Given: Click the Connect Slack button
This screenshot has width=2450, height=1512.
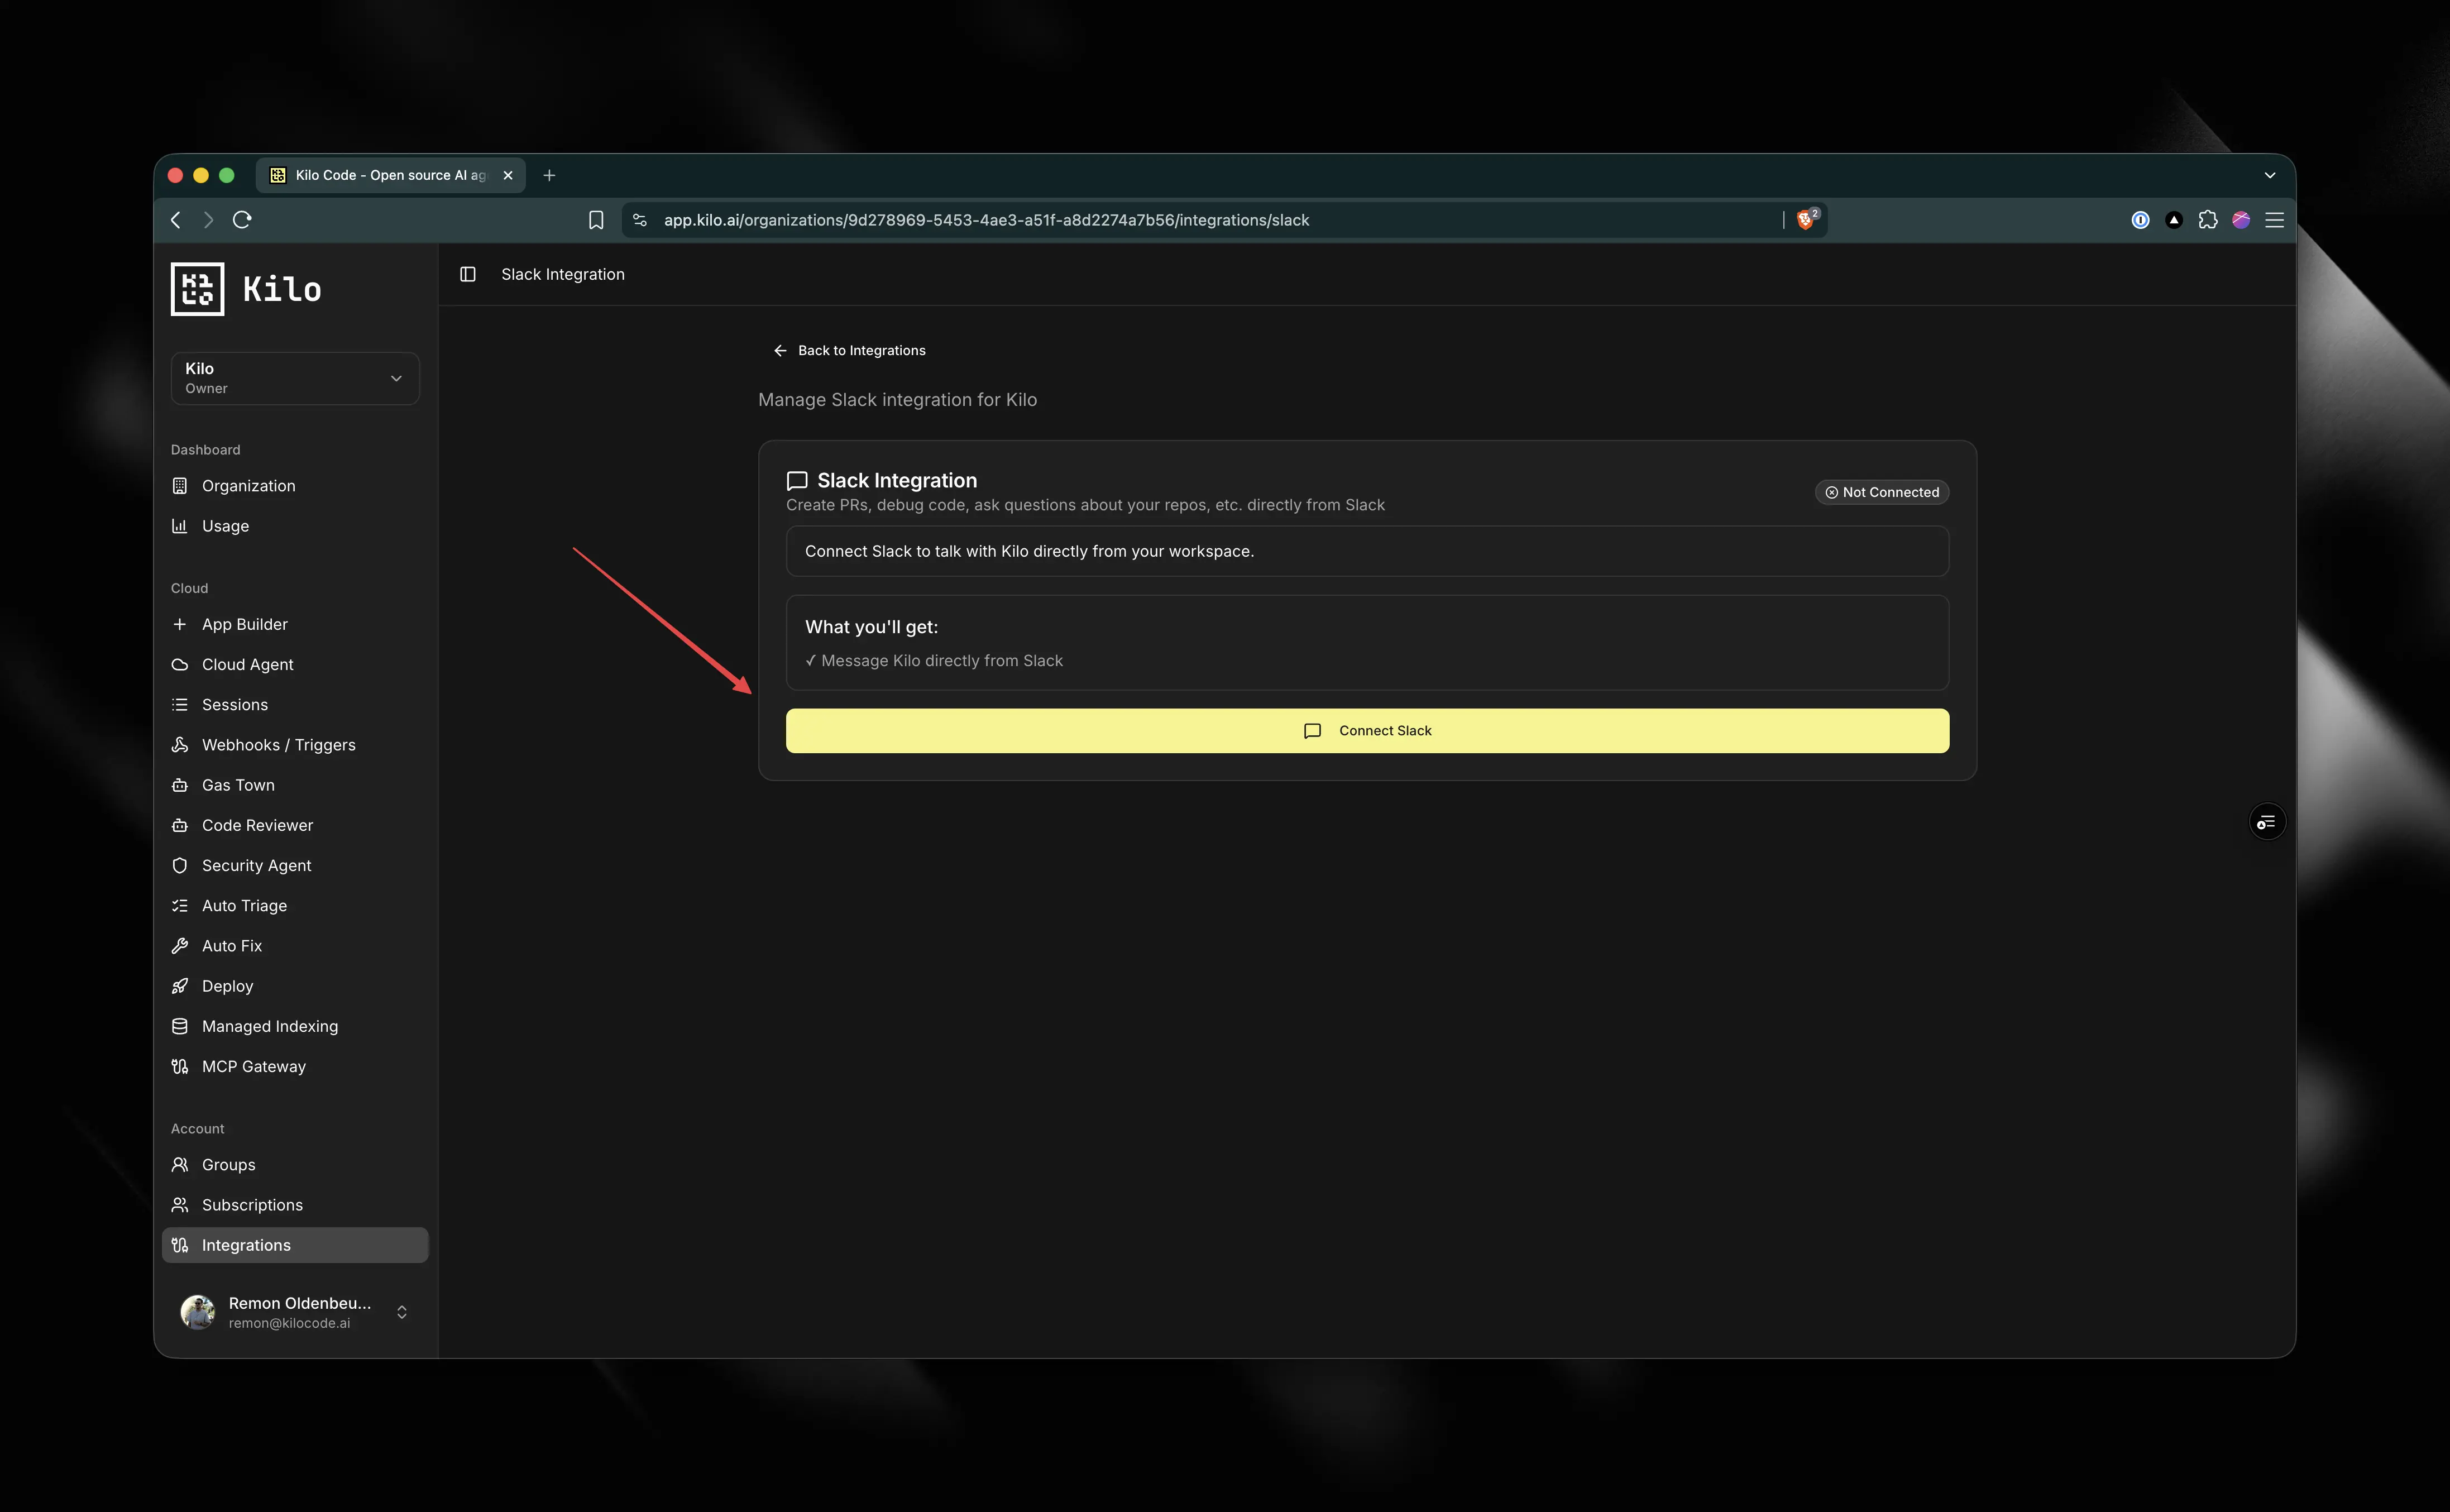Looking at the screenshot, I should click(x=1367, y=731).
